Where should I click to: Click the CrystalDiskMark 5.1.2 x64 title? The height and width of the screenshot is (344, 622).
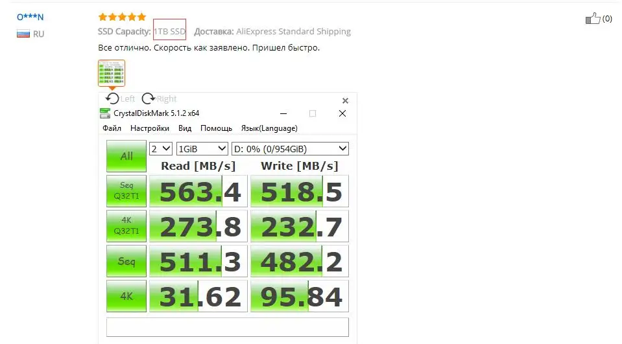[x=156, y=113]
